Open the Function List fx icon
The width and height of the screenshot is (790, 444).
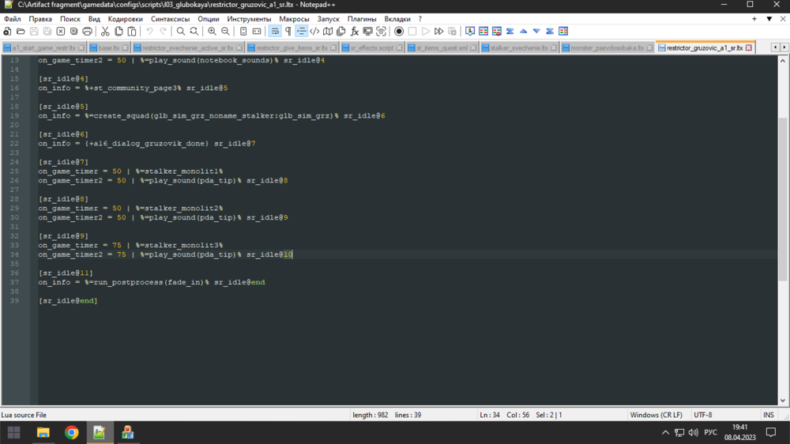click(355, 32)
